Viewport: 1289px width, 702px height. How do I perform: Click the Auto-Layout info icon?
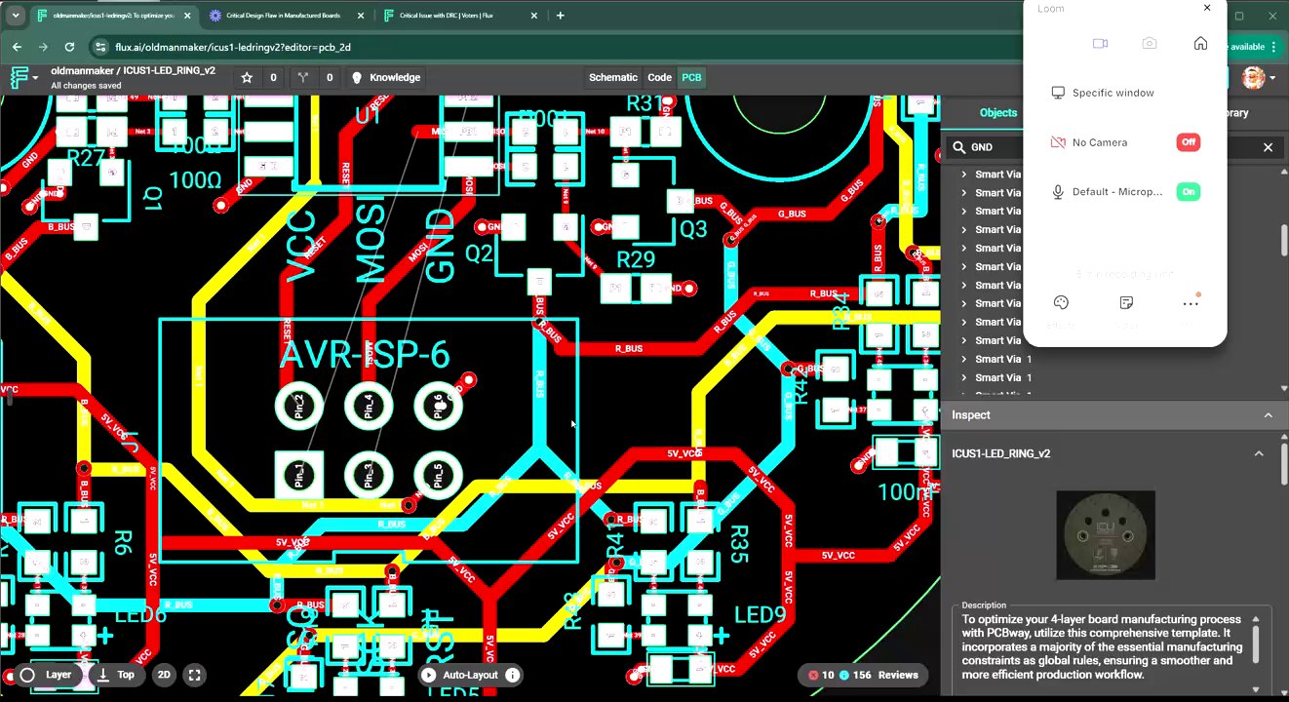click(513, 675)
